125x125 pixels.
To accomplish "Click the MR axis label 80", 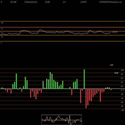I will coord(122,74).
